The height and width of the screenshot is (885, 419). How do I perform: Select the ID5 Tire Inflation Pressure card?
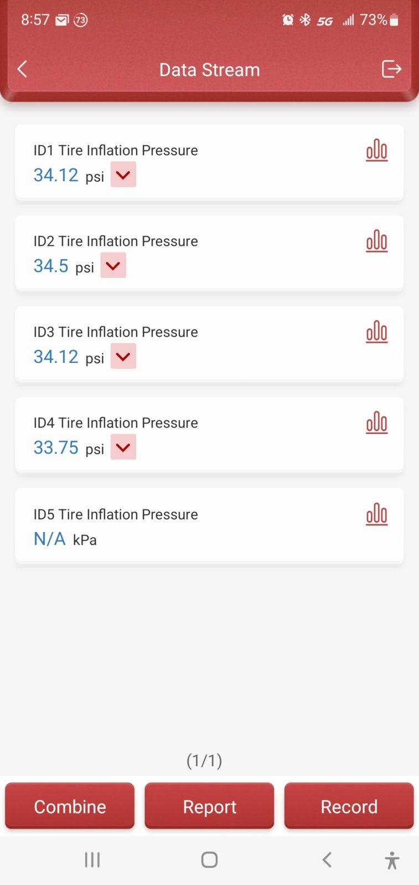tap(209, 526)
